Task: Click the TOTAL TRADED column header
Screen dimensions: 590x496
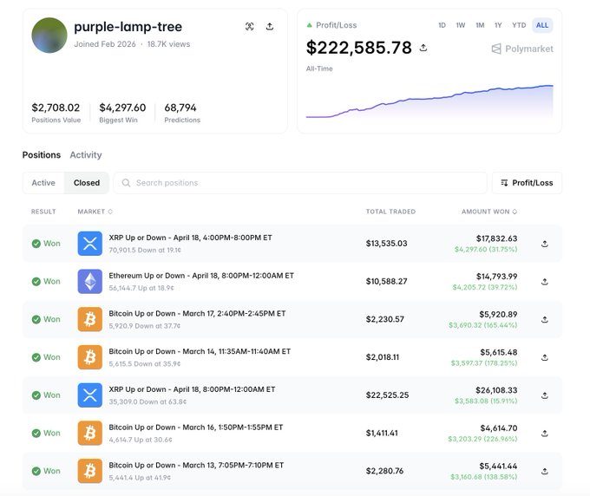Action: (x=390, y=212)
